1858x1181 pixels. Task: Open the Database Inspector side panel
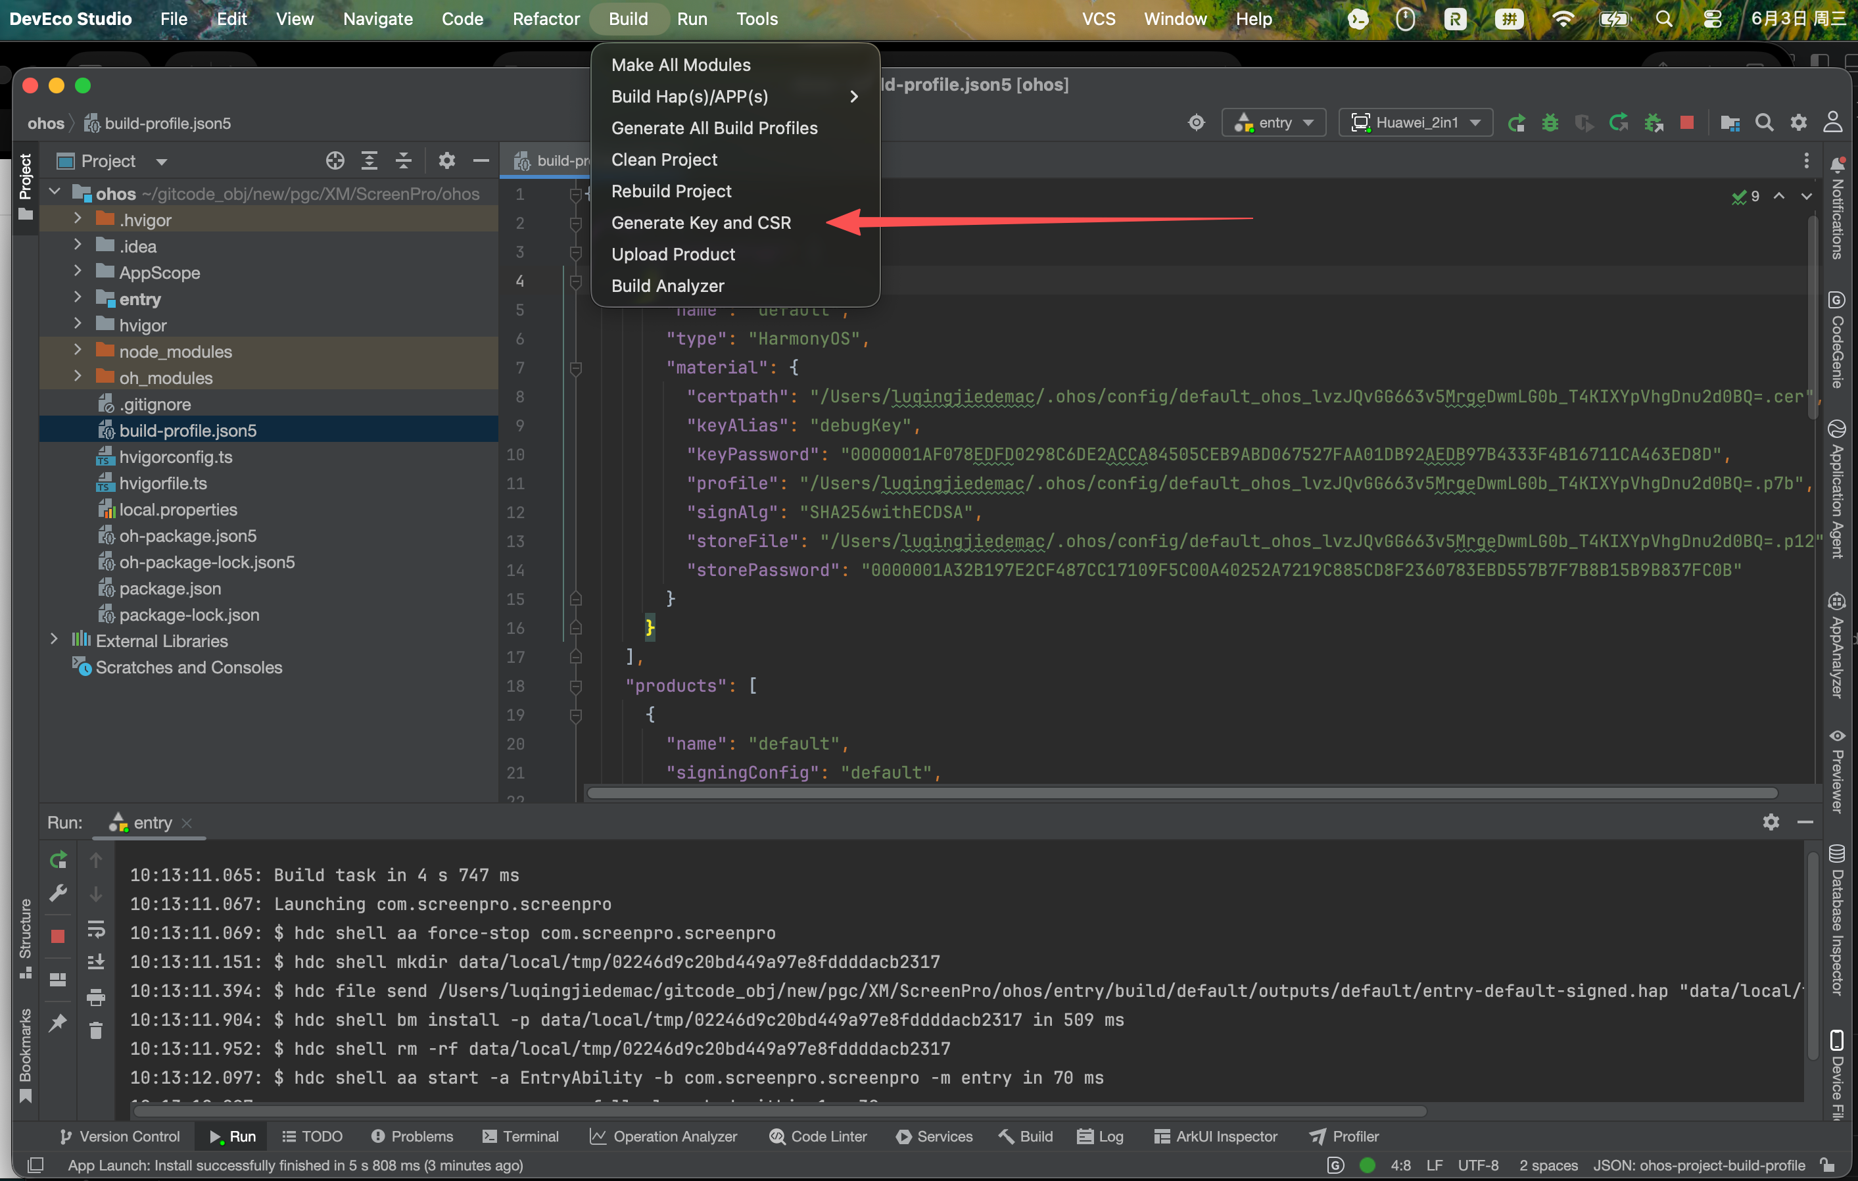point(1837,920)
